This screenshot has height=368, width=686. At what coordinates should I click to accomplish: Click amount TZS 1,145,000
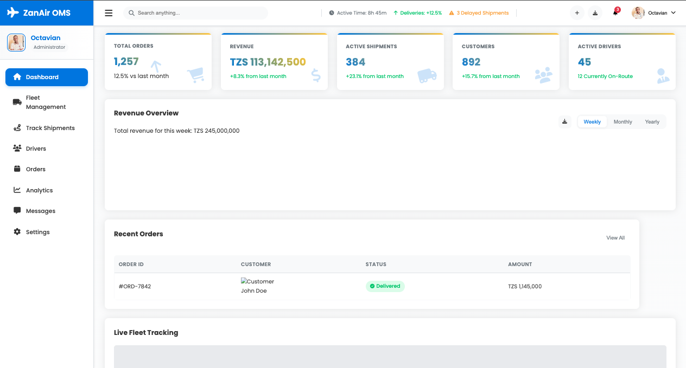525,286
